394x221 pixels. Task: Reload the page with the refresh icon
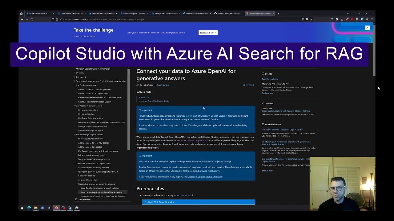tap(32, 19)
